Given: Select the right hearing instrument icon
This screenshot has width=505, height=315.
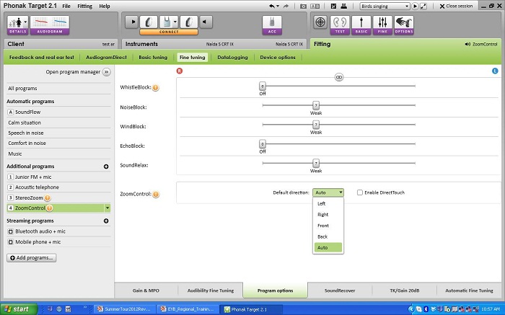Looking at the screenshot, I should point(149,22).
